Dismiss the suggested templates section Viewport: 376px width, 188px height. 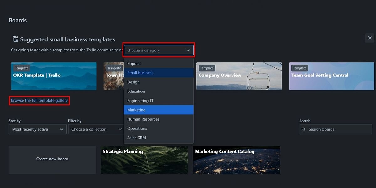pyautogui.click(x=369, y=38)
